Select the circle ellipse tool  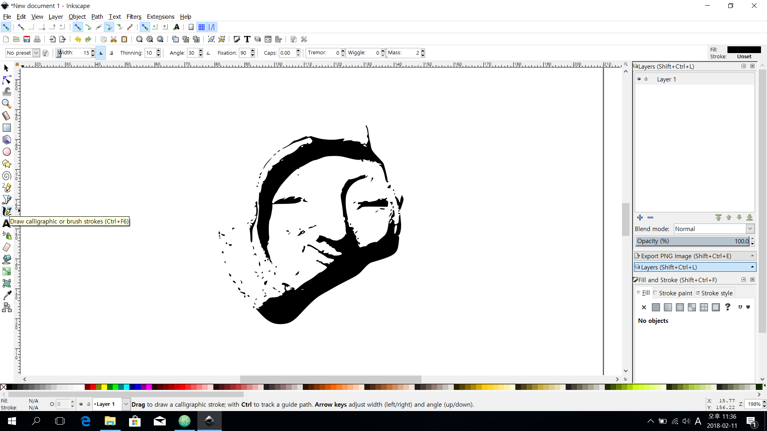point(6,152)
